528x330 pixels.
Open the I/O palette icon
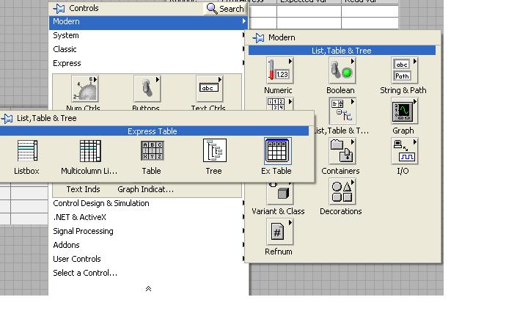tap(404, 151)
